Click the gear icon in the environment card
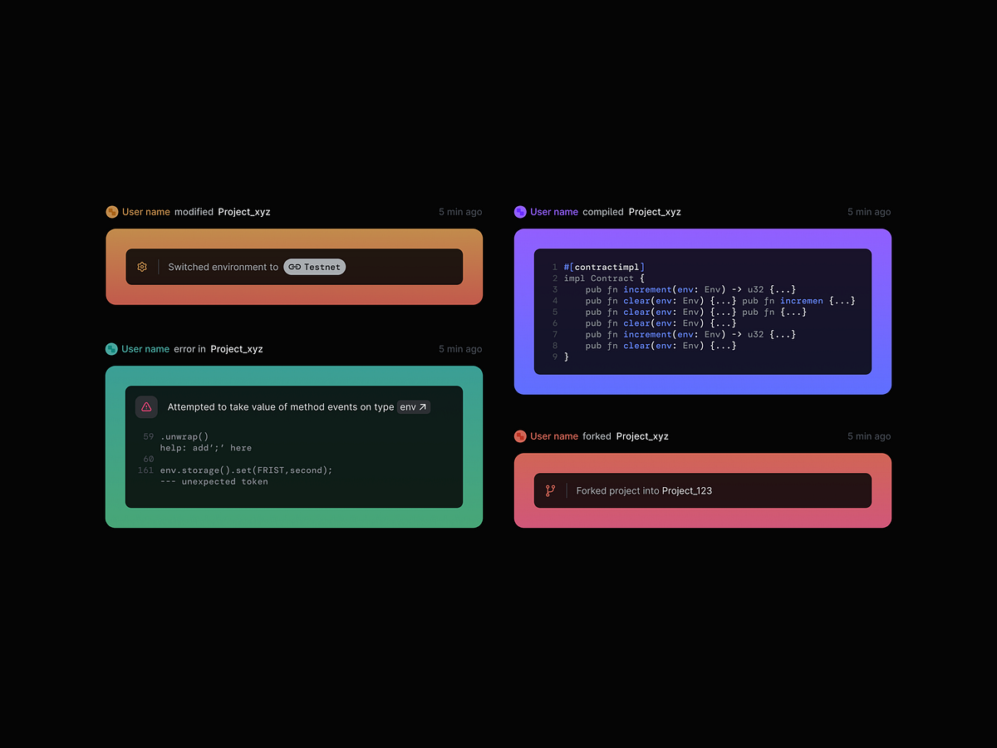 click(142, 267)
